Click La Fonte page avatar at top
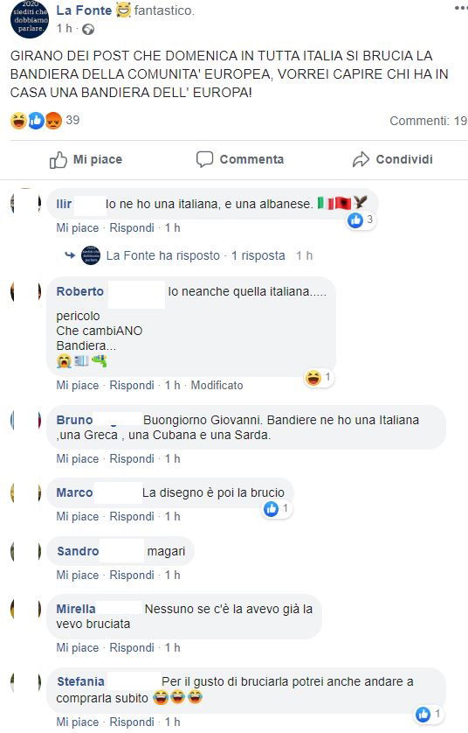The height and width of the screenshot is (733, 468). 30,18
